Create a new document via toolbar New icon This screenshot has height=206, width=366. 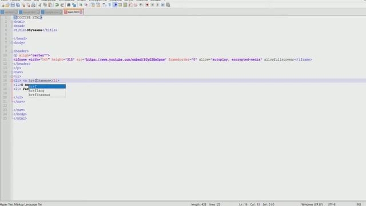pos(3,5)
